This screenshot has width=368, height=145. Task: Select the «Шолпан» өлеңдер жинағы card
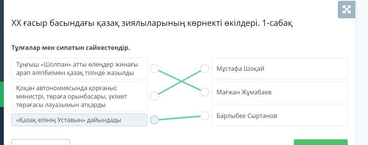pos(79,69)
